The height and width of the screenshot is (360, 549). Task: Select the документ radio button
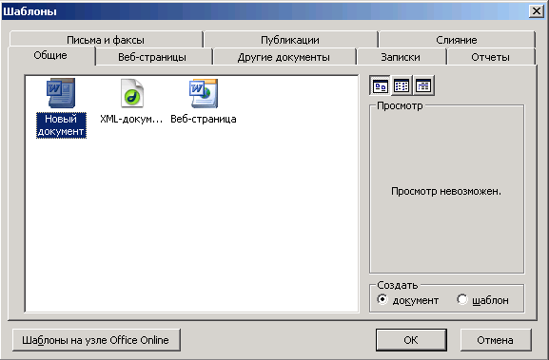tap(382, 299)
